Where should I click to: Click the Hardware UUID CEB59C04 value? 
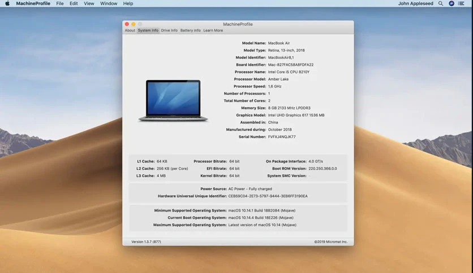268,196
